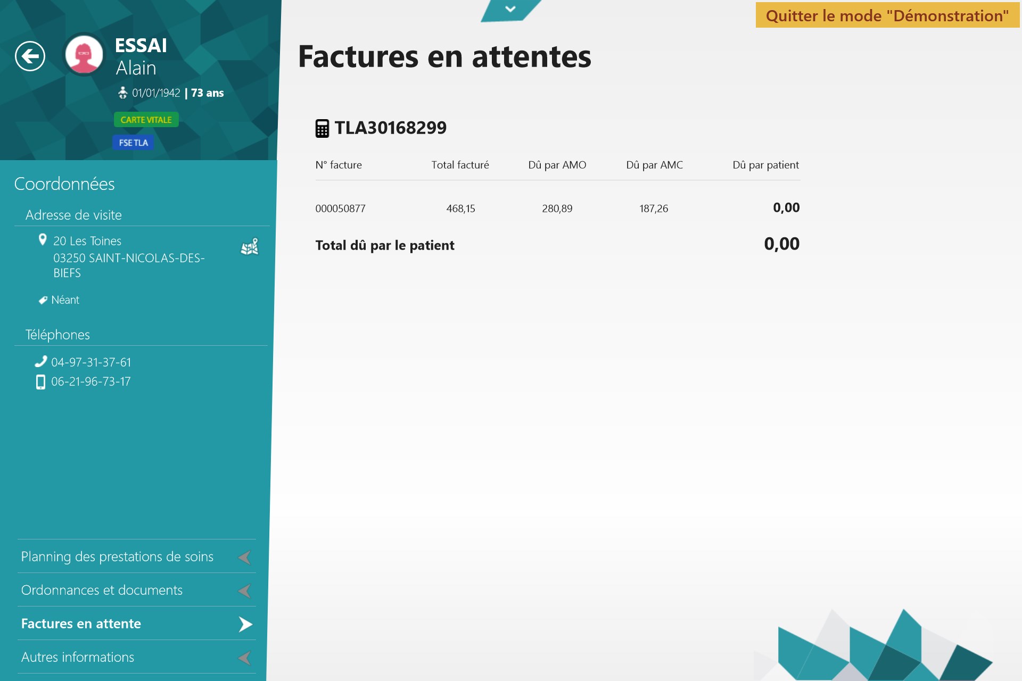Screen dimensions: 1022x681
Task: Open Autres informations section
Action: coord(137,657)
